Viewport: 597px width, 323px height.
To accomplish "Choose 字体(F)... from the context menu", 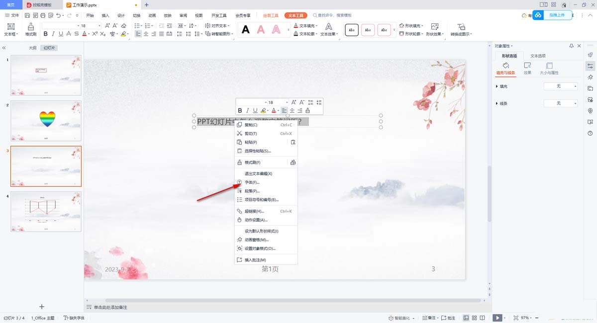I will (252, 182).
